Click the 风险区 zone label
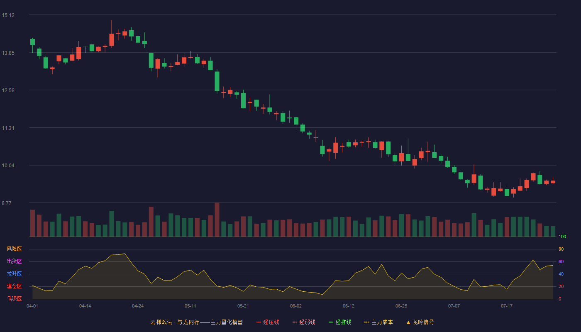Image resolution: width=581 pixels, height=332 pixels. click(x=14, y=249)
